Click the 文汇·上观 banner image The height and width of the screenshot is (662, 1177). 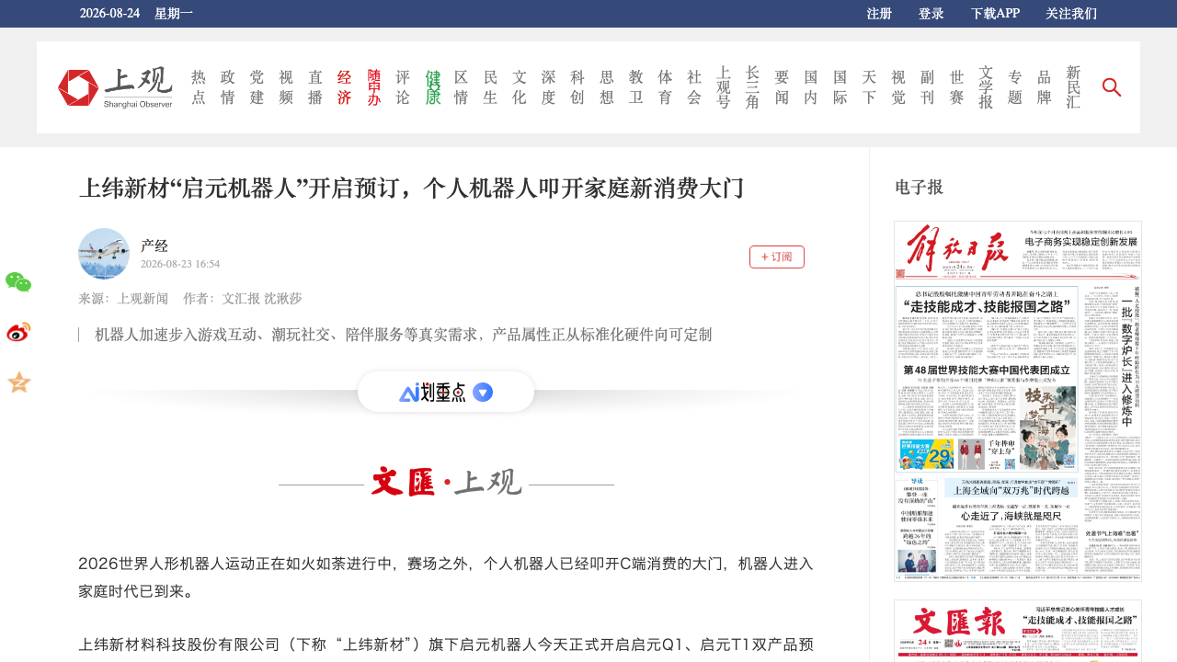click(446, 482)
